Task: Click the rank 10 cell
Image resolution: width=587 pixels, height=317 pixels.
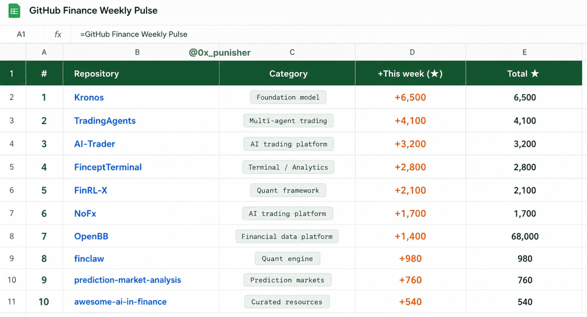Action: [x=44, y=302]
